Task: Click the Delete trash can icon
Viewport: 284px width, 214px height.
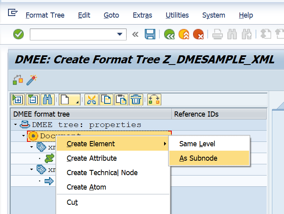Action: pos(136,99)
